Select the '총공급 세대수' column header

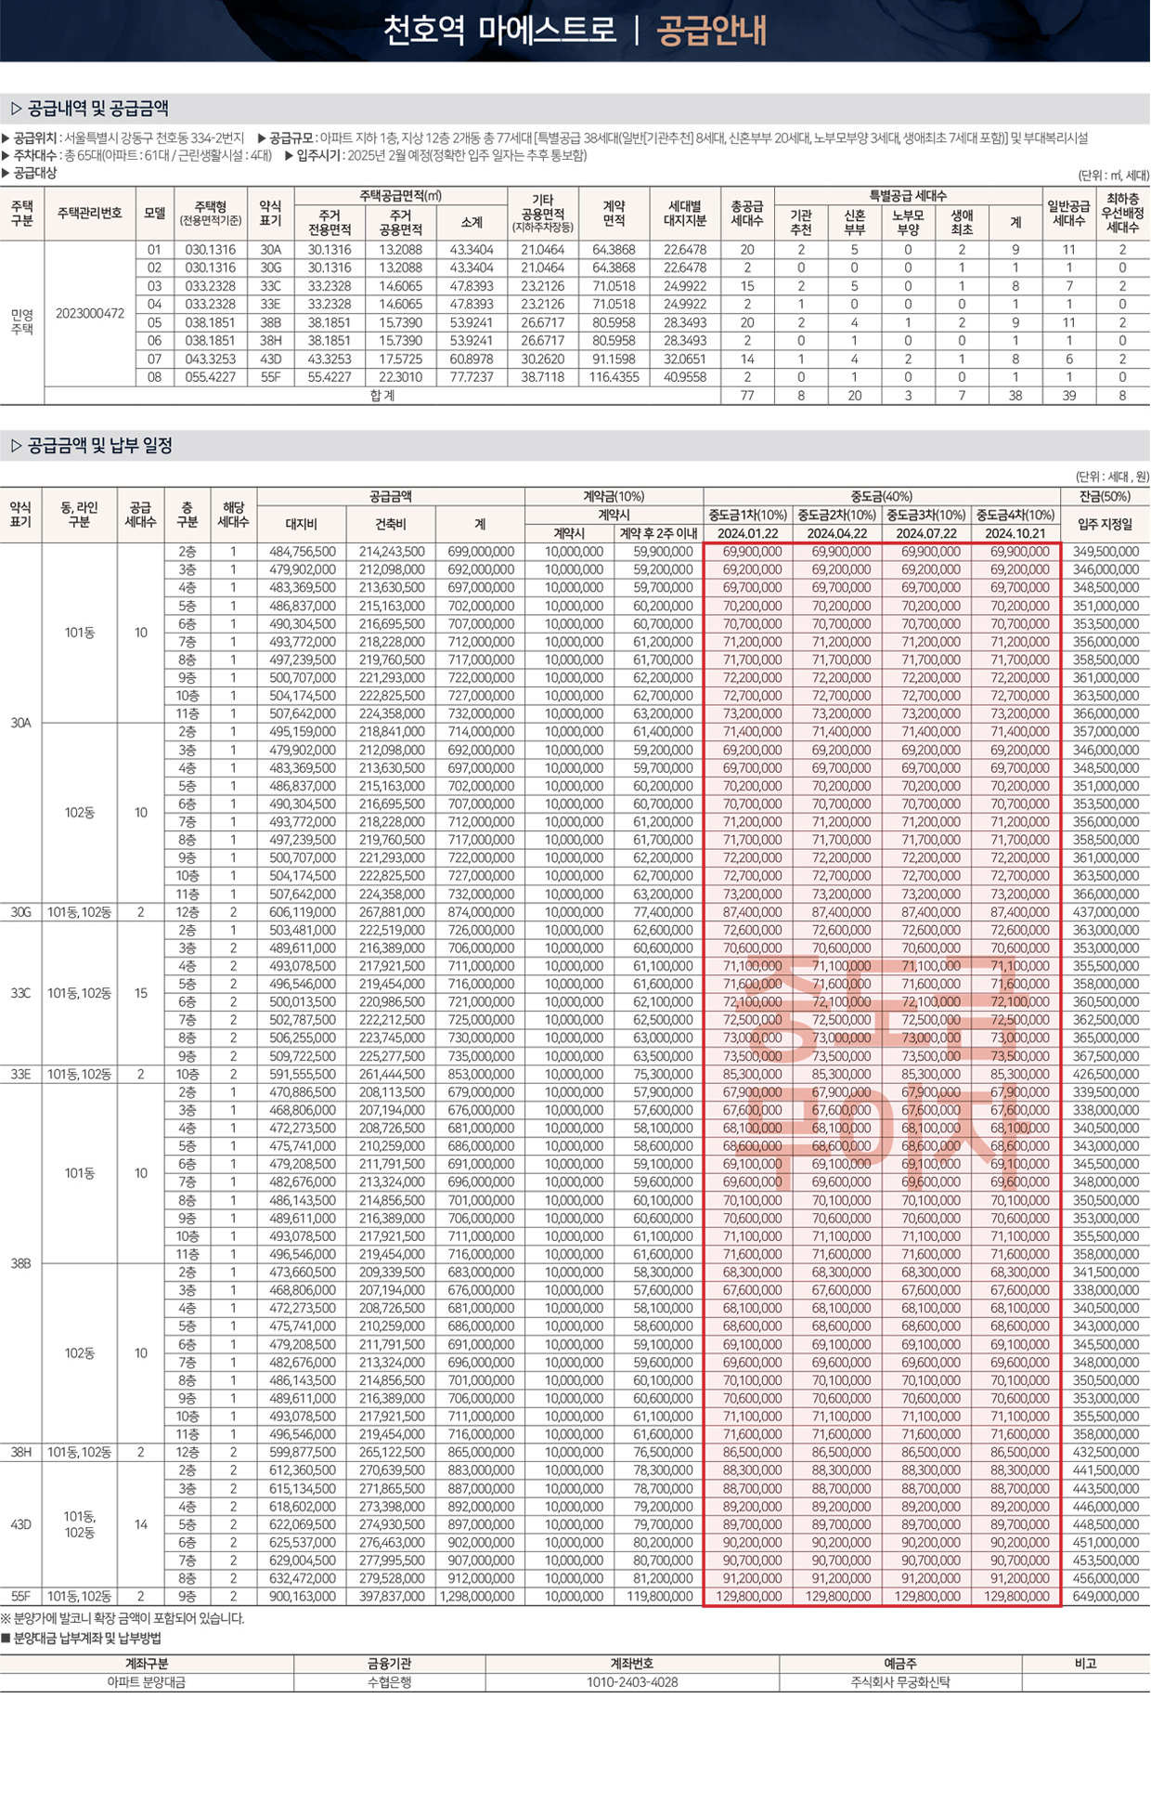(747, 214)
